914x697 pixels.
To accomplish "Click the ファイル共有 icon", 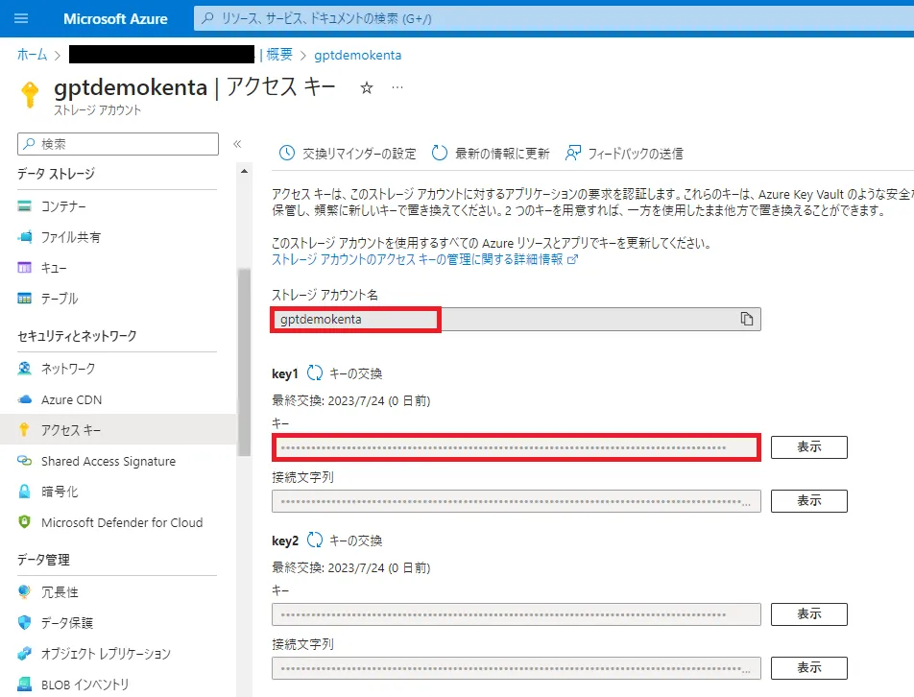I will pyautogui.click(x=25, y=236).
